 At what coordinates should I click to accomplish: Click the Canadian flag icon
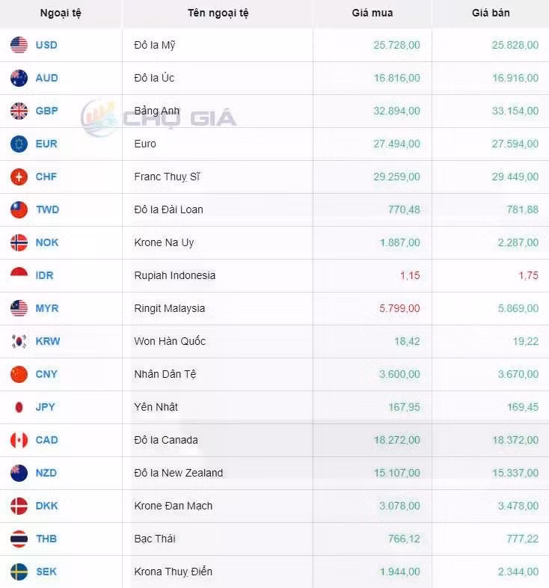19,440
